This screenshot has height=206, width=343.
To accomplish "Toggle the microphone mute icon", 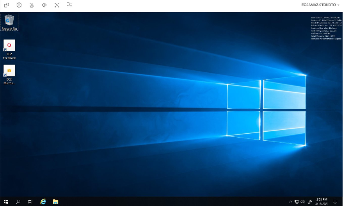I will pyautogui.click(x=32, y=5).
